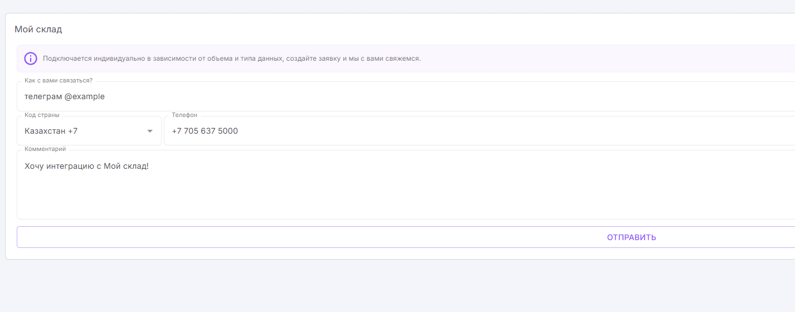
Task: Select the "Казахстан +7" value
Action: pos(51,131)
